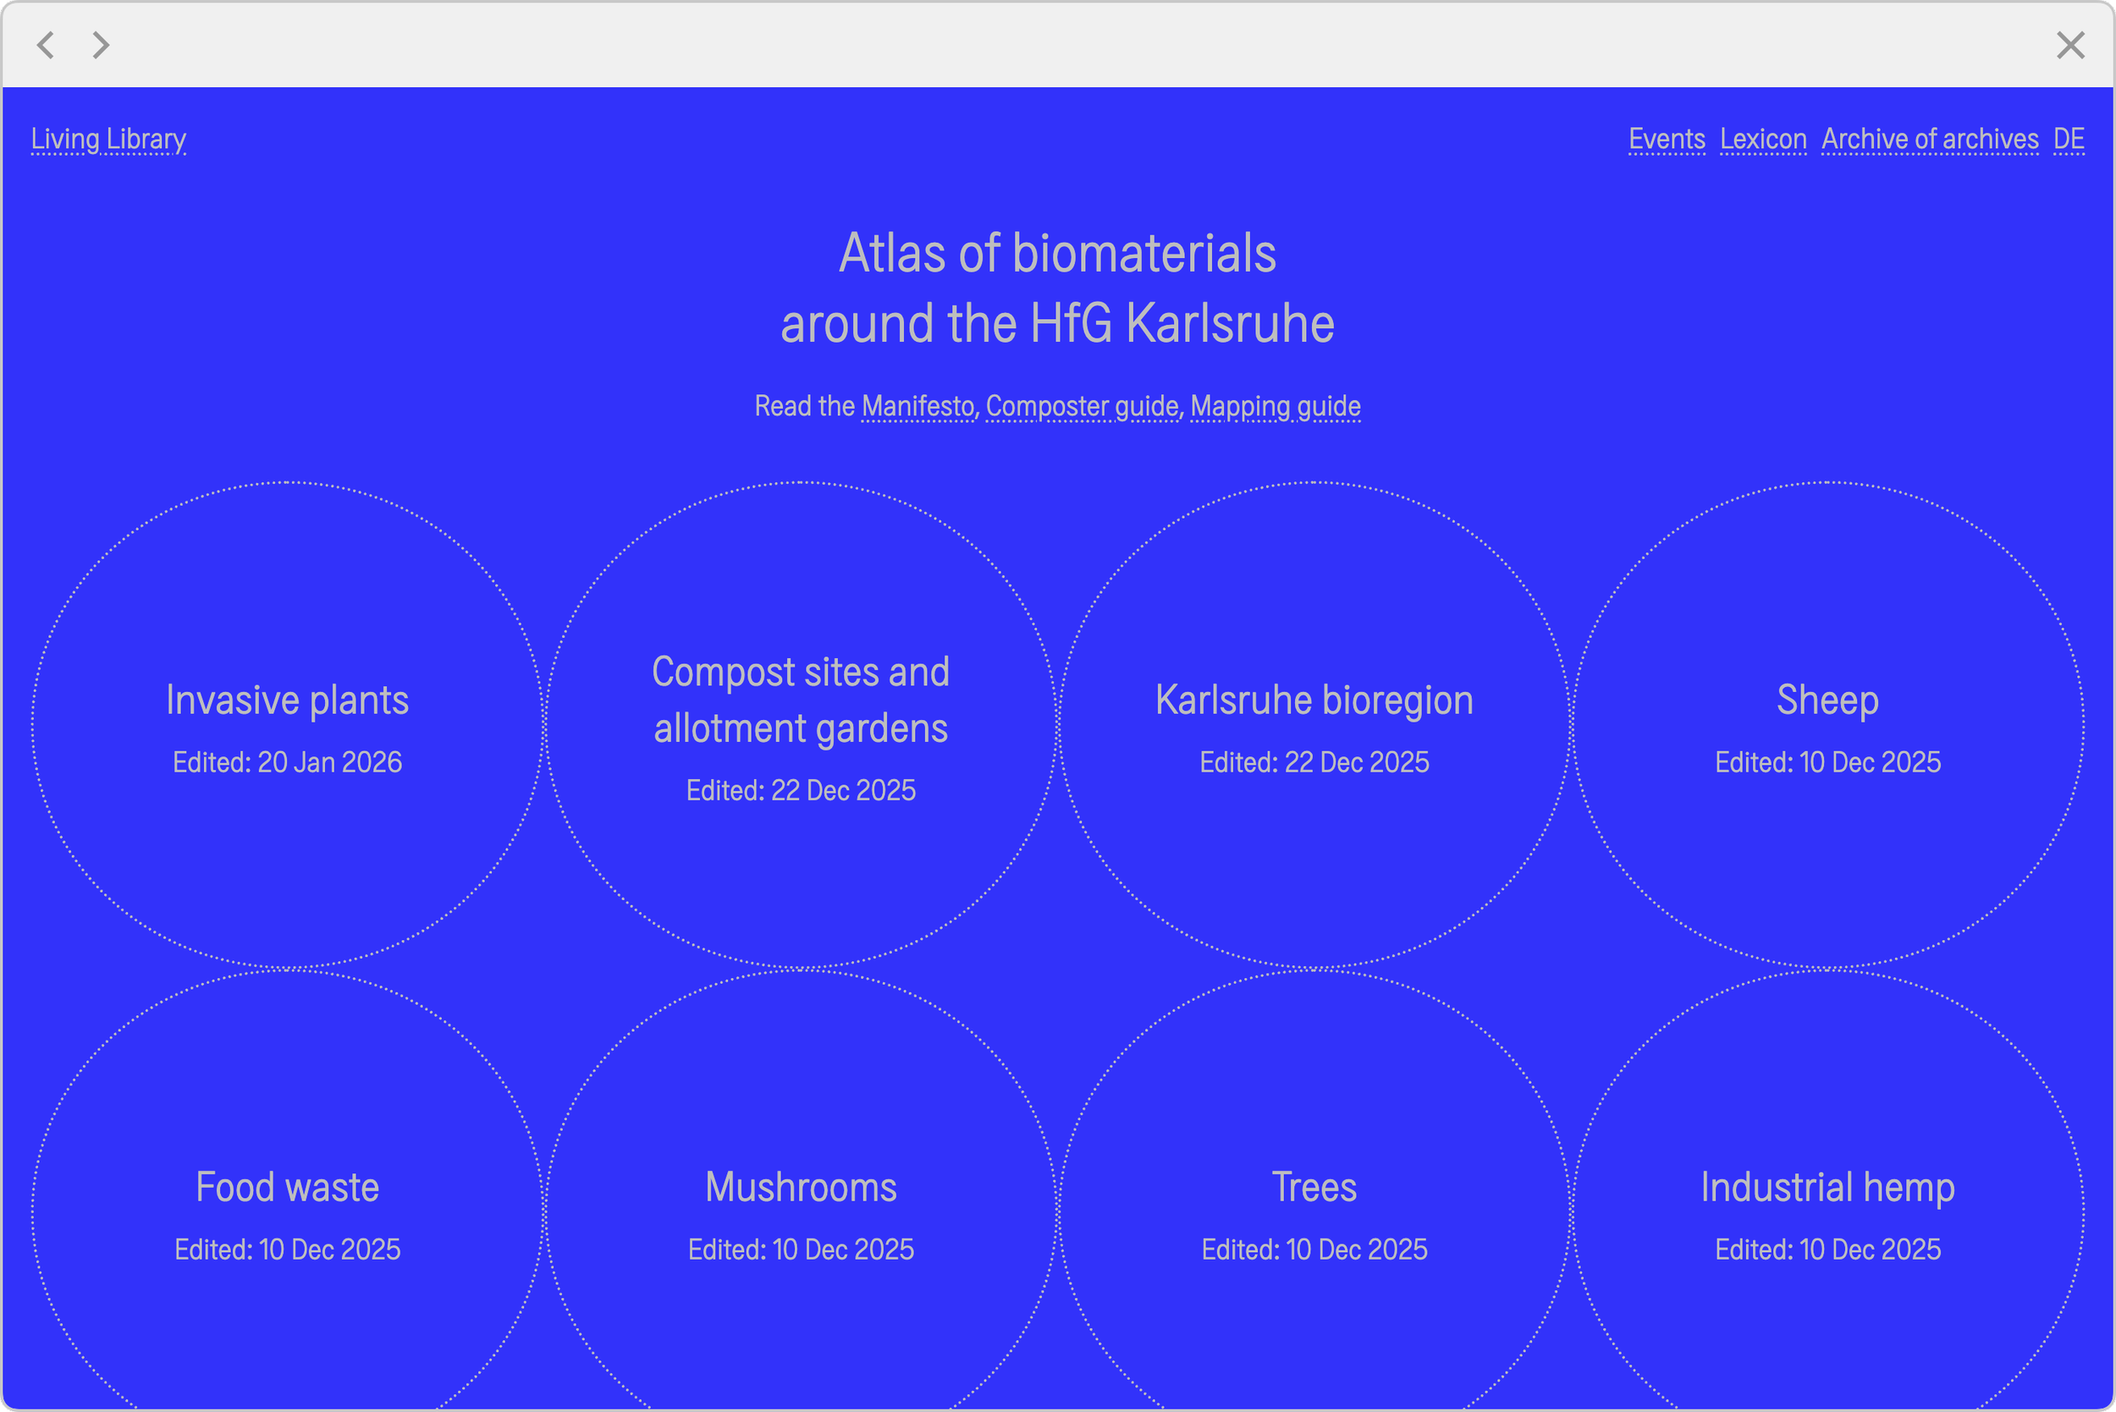Open Compost sites and allotment gardens

click(800, 701)
